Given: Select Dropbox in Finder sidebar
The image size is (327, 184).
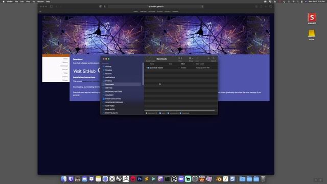Looking at the screenshot, I should tap(108, 70).
